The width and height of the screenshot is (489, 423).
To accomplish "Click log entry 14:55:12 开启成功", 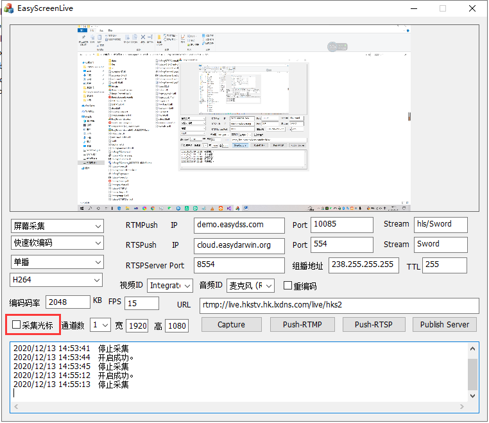I will [74, 376].
